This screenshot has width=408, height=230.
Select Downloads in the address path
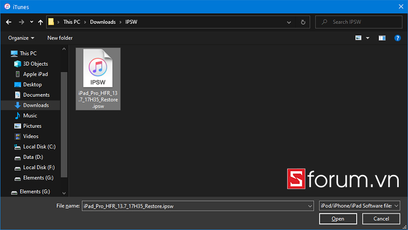103,22
